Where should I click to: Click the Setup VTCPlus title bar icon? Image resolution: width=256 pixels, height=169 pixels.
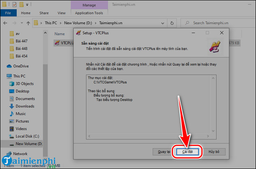(79, 33)
